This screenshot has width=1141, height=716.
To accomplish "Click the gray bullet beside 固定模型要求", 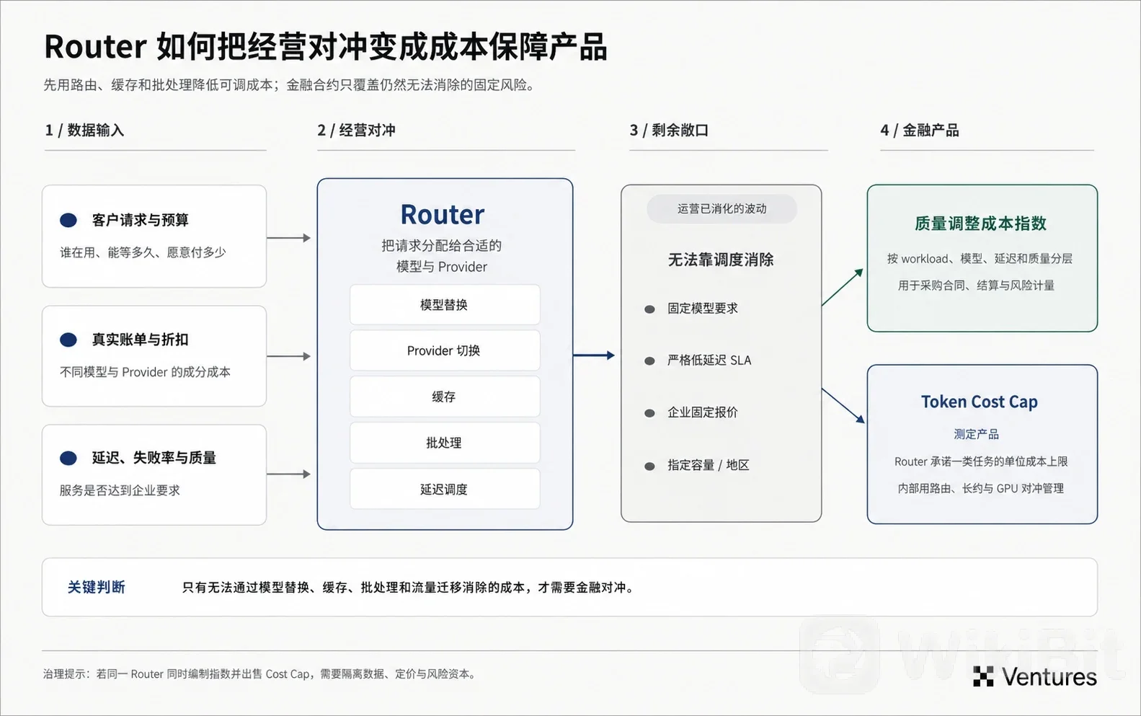I will (649, 309).
